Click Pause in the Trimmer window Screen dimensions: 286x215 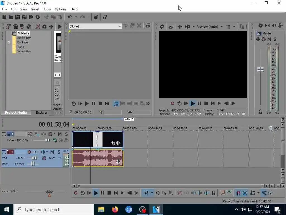tap(93, 104)
